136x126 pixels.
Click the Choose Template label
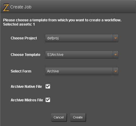[25, 55]
